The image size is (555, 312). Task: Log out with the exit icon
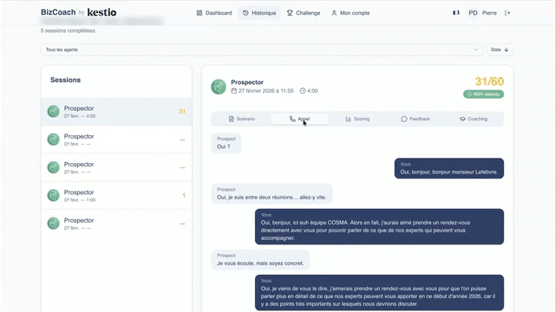click(x=507, y=13)
